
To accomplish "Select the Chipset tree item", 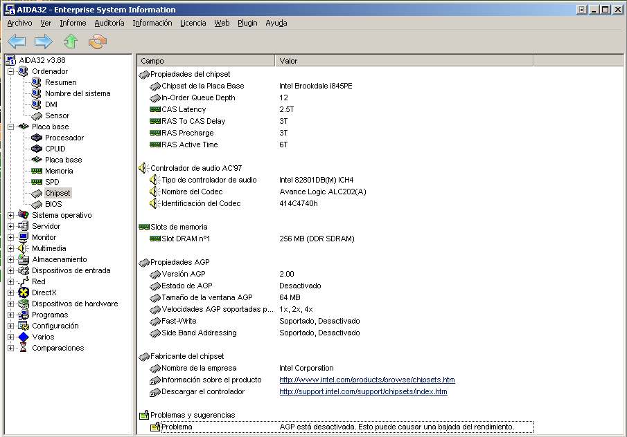I will [x=58, y=193].
